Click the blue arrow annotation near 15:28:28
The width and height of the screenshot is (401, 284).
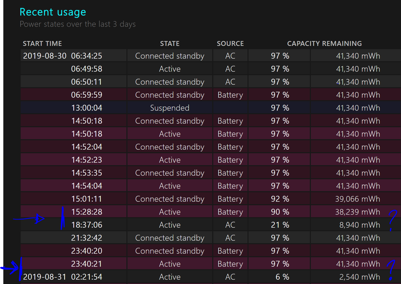pos(29,218)
